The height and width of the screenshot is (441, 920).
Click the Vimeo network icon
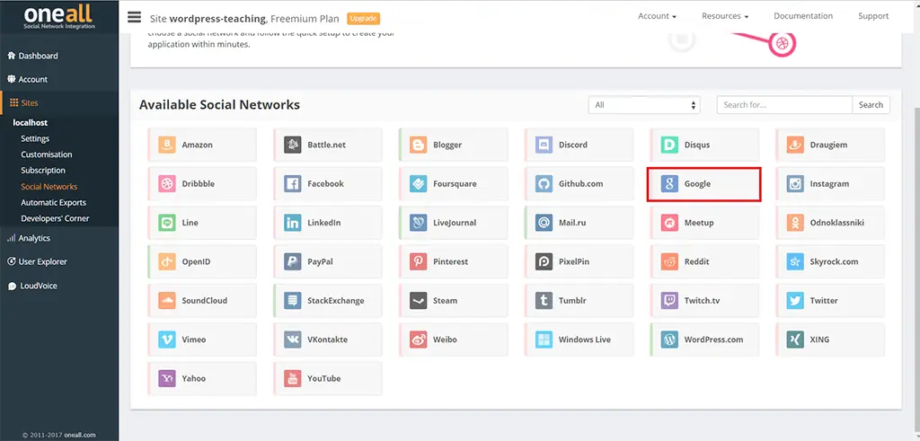pyautogui.click(x=167, y=340)
